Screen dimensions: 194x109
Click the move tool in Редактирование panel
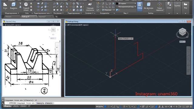(74, 3)
